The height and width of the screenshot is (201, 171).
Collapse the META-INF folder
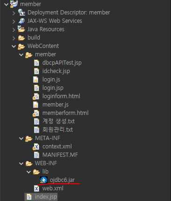tap(21, 138)
